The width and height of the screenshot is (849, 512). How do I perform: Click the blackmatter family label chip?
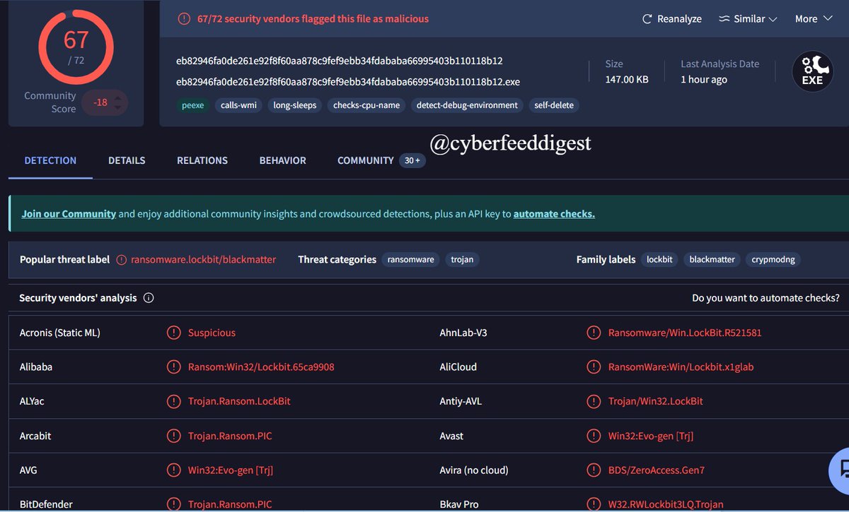(x=712, y=259)
